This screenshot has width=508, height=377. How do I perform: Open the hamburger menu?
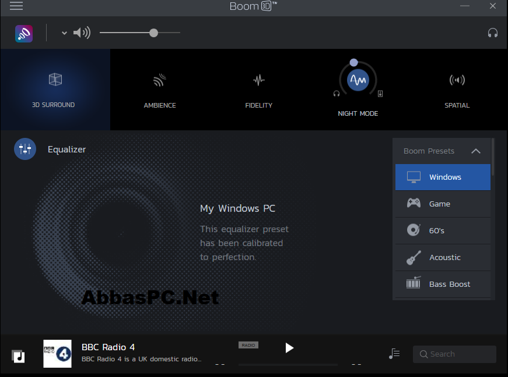(x=16, y=6)
